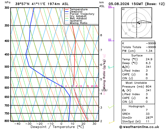The image size is (167, 129).
Task: Click the '500' pressure level label
Action: click(7, 67)
